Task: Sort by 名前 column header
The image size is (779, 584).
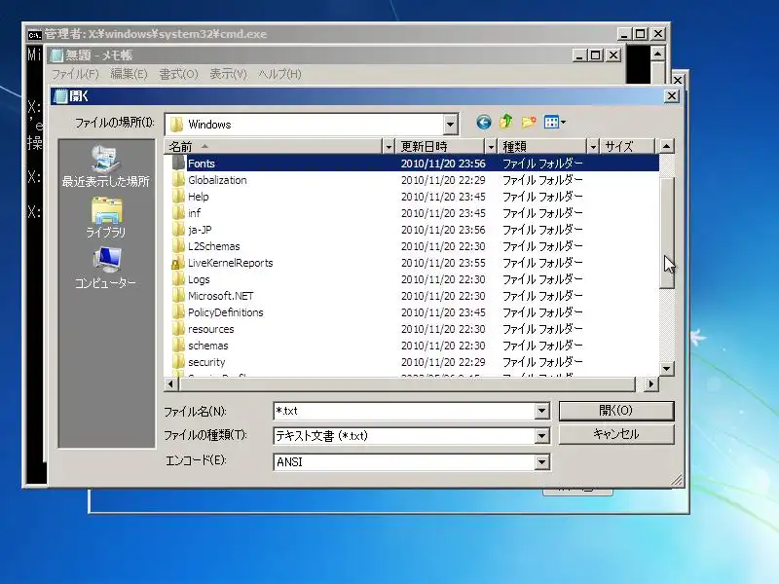Action: (x=274, y=147)
